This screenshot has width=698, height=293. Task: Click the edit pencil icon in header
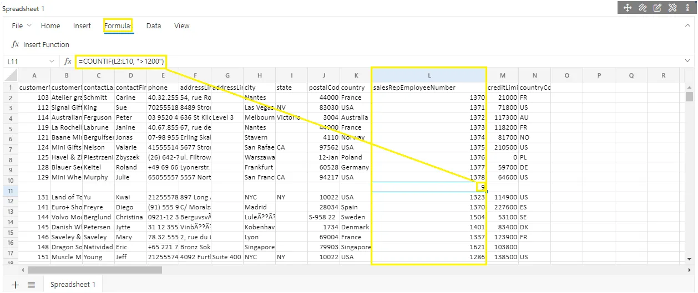(x=657, y=7)
